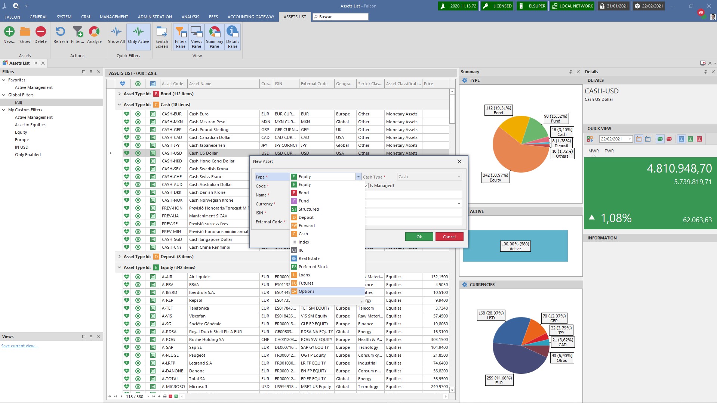
Task: Click the notification badge showing 99
Action: 701,13
